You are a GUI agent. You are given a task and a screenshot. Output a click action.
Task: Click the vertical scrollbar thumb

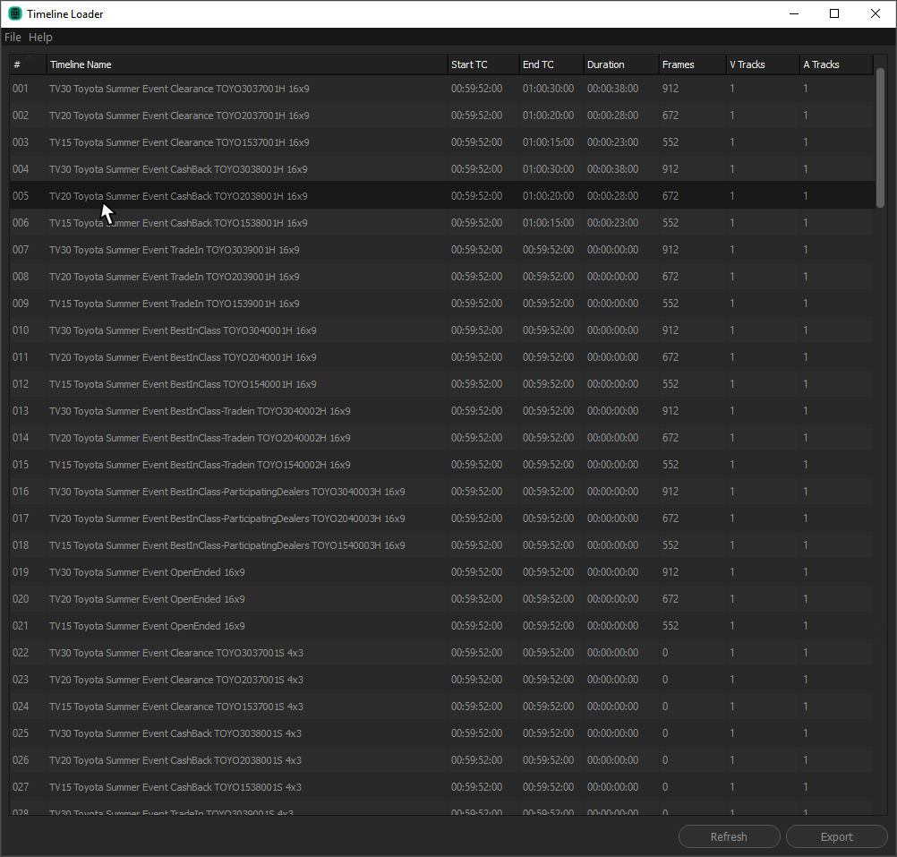(880, 138)
